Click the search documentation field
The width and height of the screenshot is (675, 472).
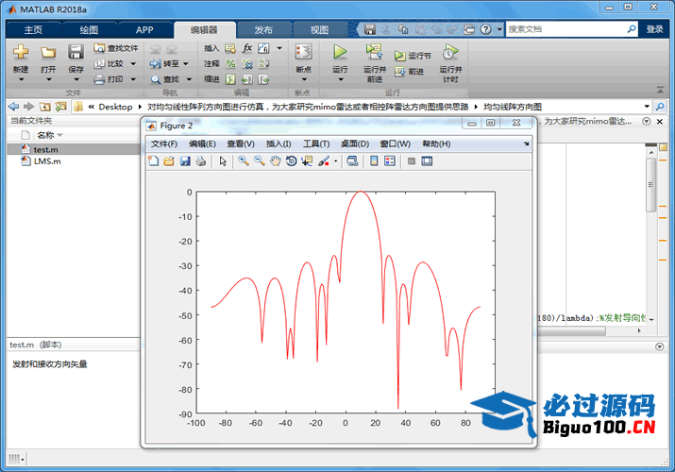(x=565, y=29)
